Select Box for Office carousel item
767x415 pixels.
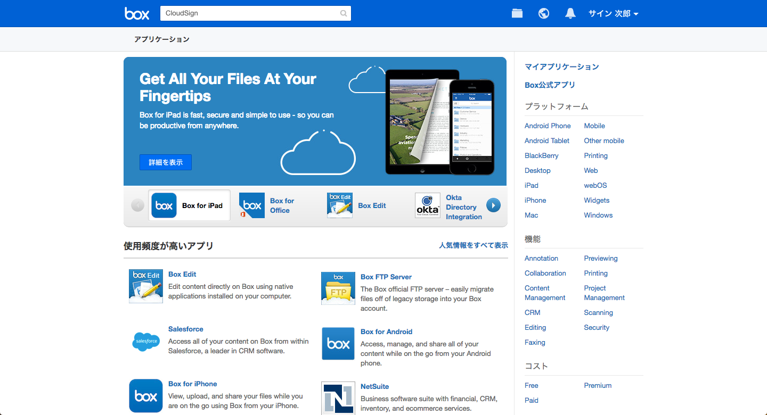pyautogui.click(x=267, y=205)
